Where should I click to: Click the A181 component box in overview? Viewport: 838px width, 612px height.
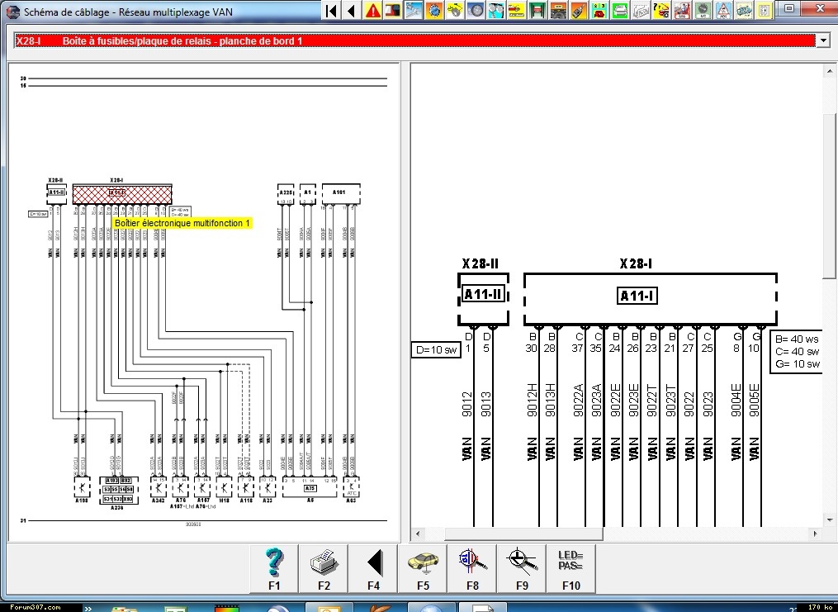pos(340,193)
